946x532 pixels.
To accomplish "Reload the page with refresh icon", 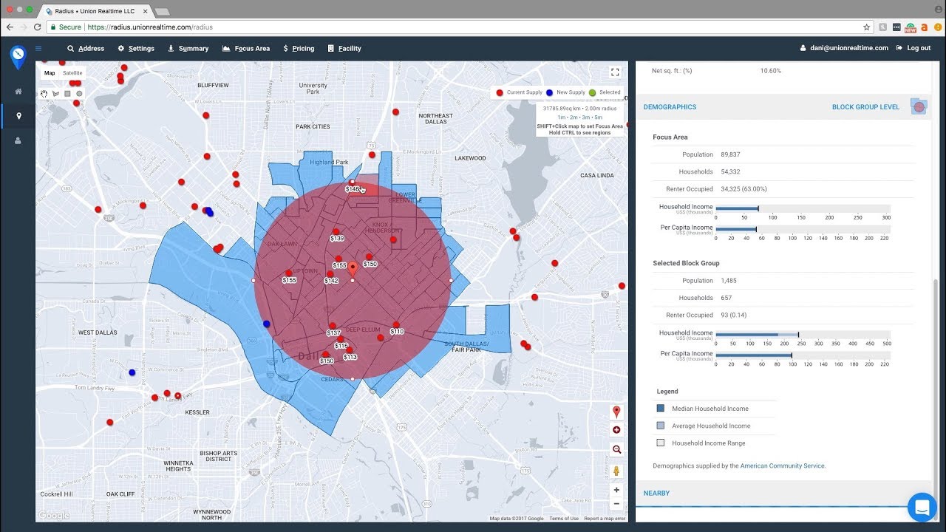I will click(x=37, y=27).
